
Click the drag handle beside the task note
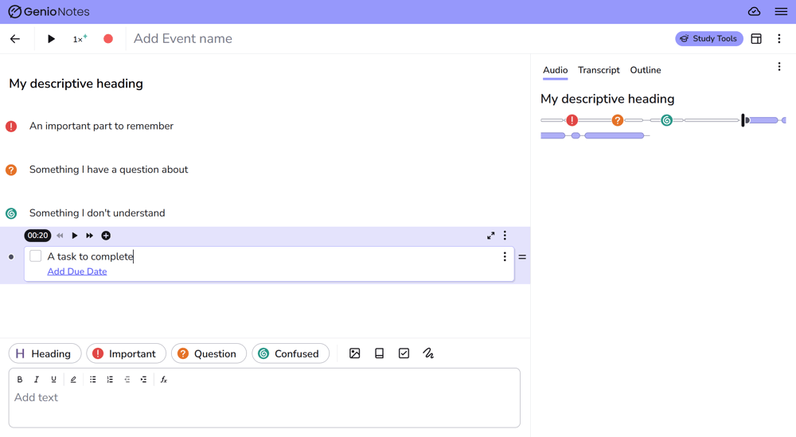pos(522,257)
